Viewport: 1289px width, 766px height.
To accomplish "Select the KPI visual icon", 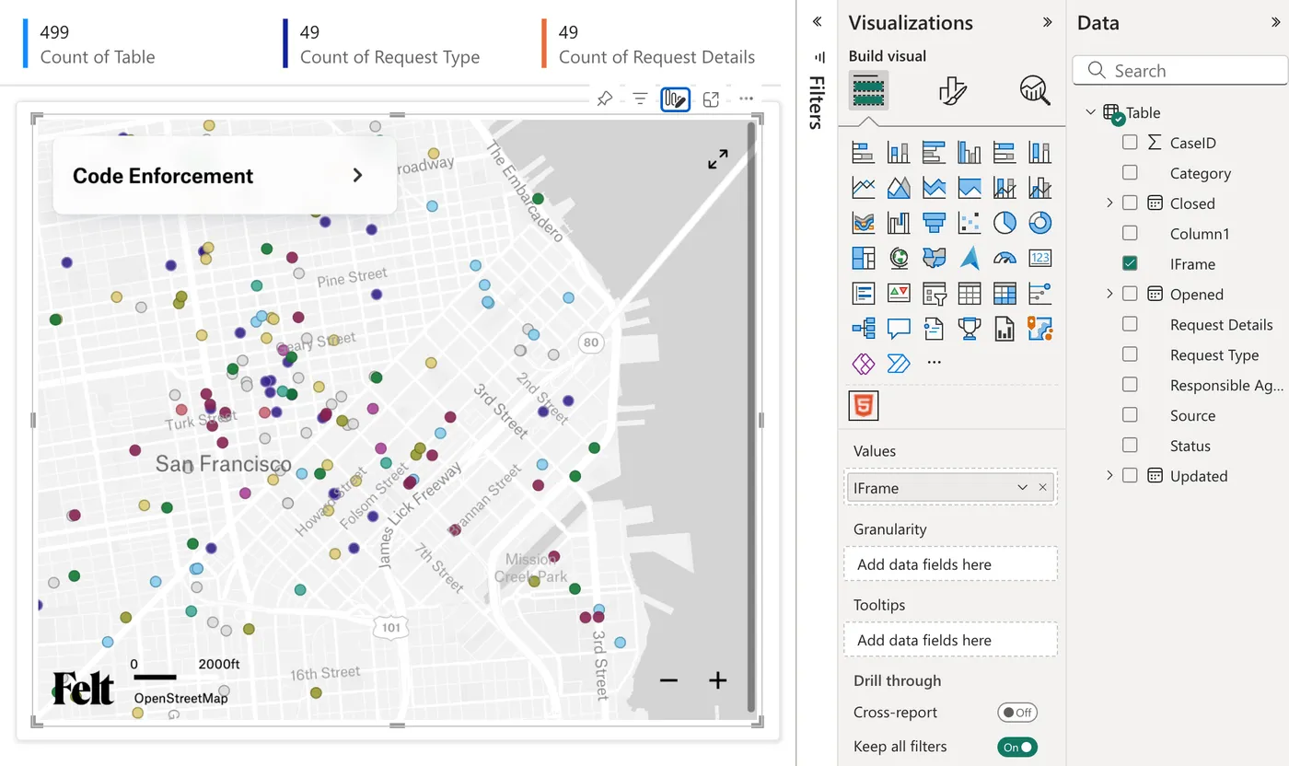I will point(899,294).
